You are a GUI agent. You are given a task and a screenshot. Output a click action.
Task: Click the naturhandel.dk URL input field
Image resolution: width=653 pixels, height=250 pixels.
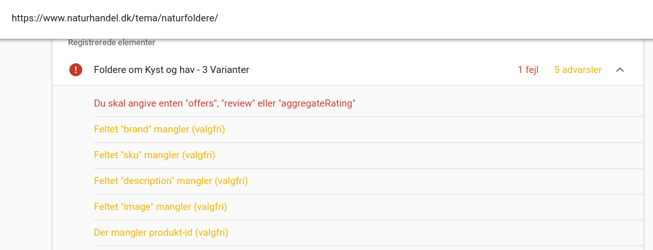pos(326,18)
